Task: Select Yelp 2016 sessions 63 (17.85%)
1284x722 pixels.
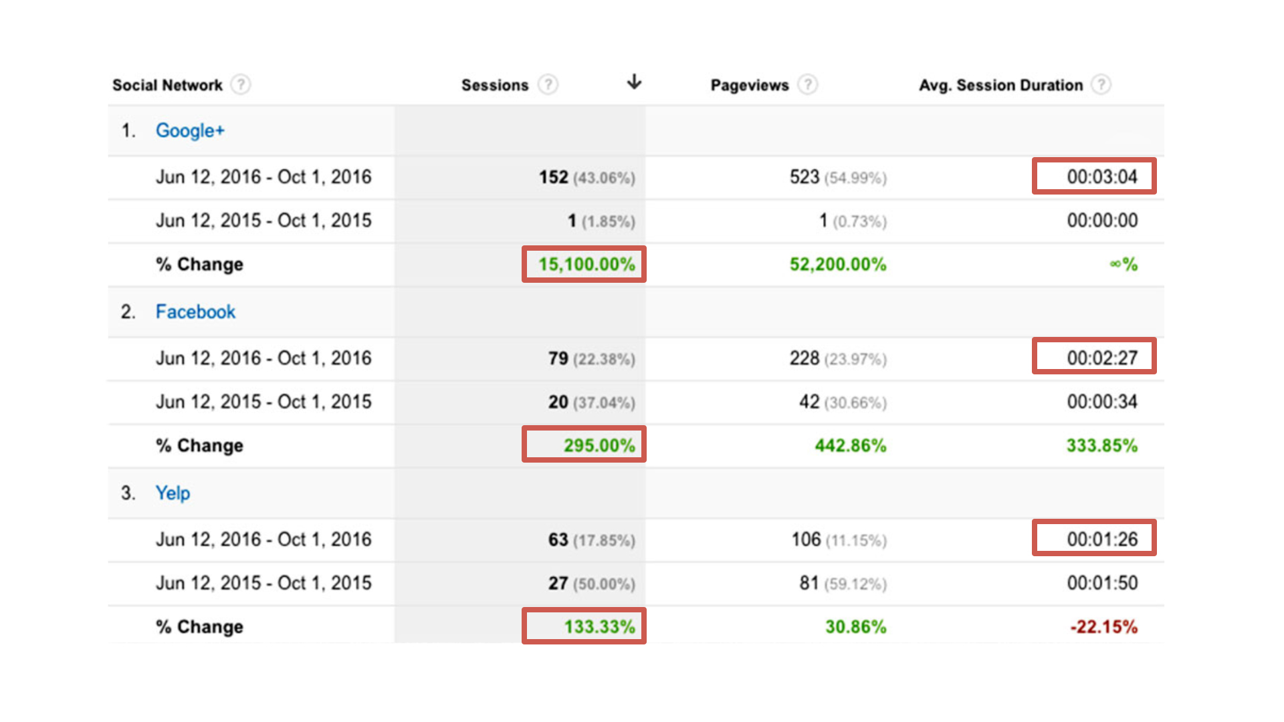Action: click(591, 539)
